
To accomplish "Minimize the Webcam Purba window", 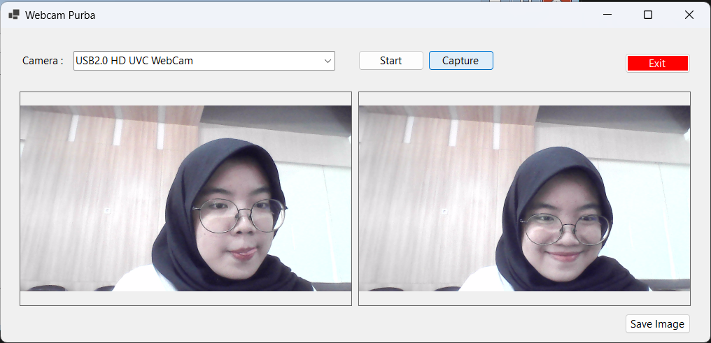I will (x=607, y=15).
